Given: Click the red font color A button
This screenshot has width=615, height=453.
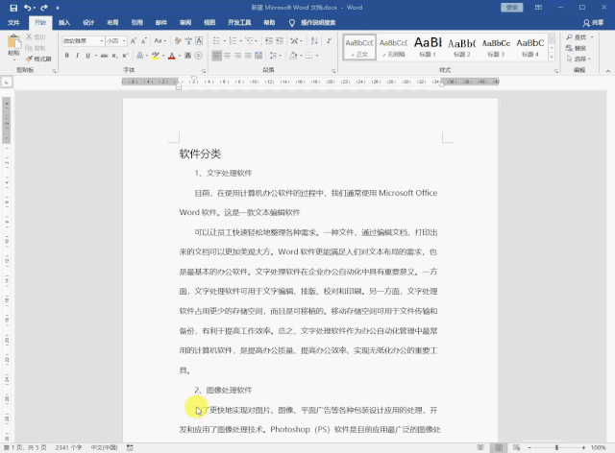Looking at the screenshot, I should click(171, 56).
